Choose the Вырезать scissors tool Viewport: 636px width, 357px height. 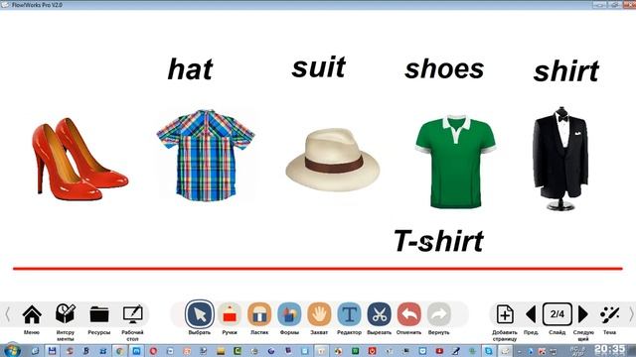pos(380,314)
